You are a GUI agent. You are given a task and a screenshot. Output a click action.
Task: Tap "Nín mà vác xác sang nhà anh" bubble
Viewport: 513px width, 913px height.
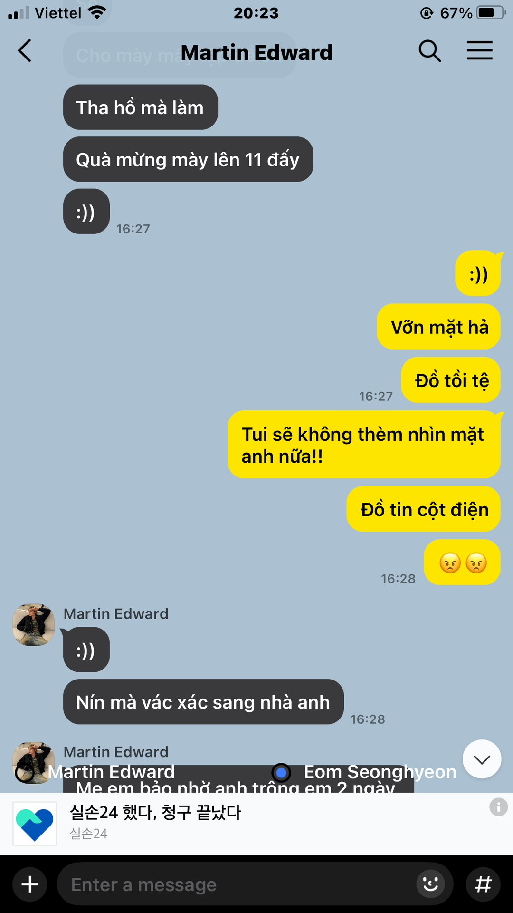point(203,702)
